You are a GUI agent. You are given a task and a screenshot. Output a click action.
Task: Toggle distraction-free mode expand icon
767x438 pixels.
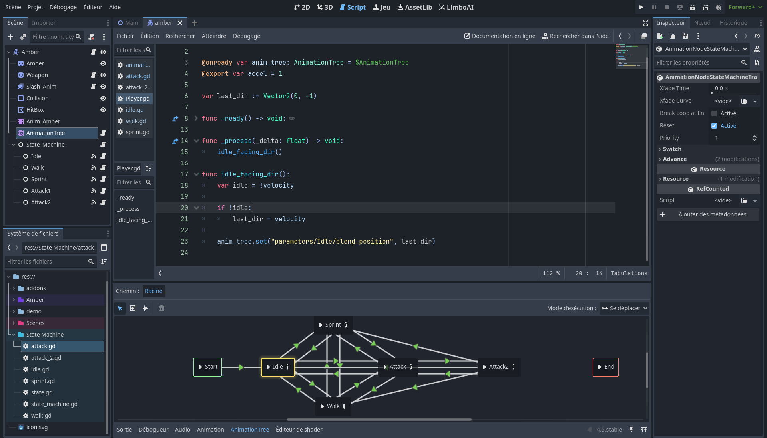coord(645,23)
